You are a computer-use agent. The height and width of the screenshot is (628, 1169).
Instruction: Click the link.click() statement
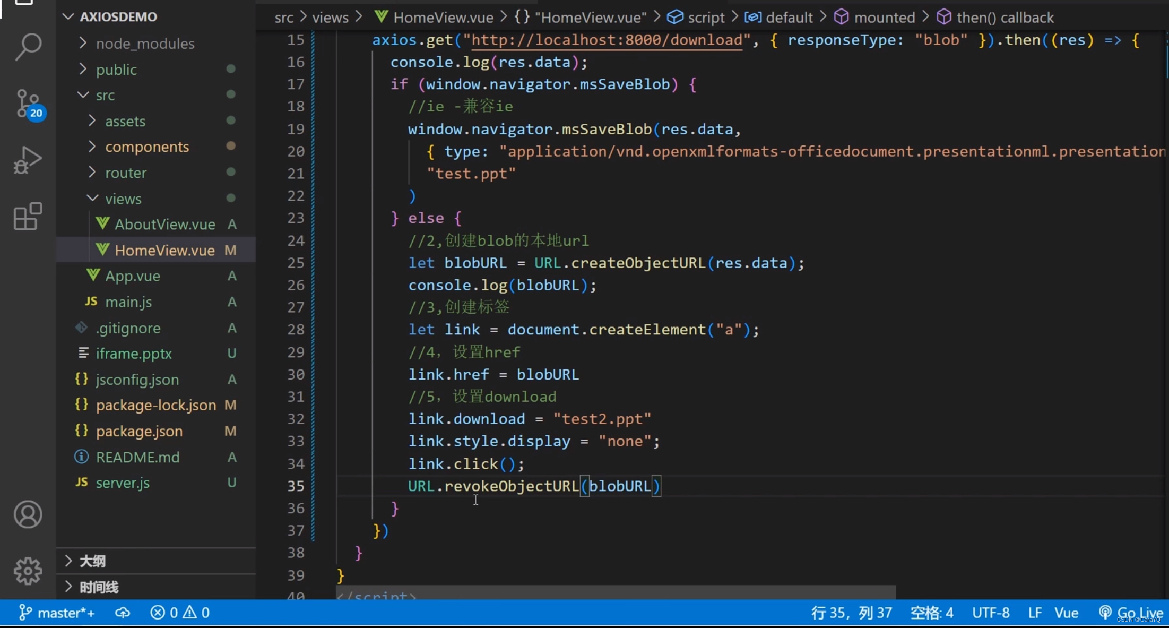click(466, 464)
